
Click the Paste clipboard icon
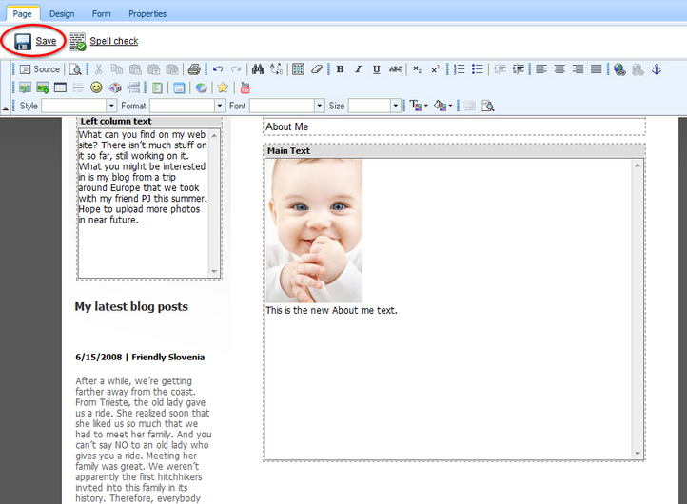(x=135, y=69)
